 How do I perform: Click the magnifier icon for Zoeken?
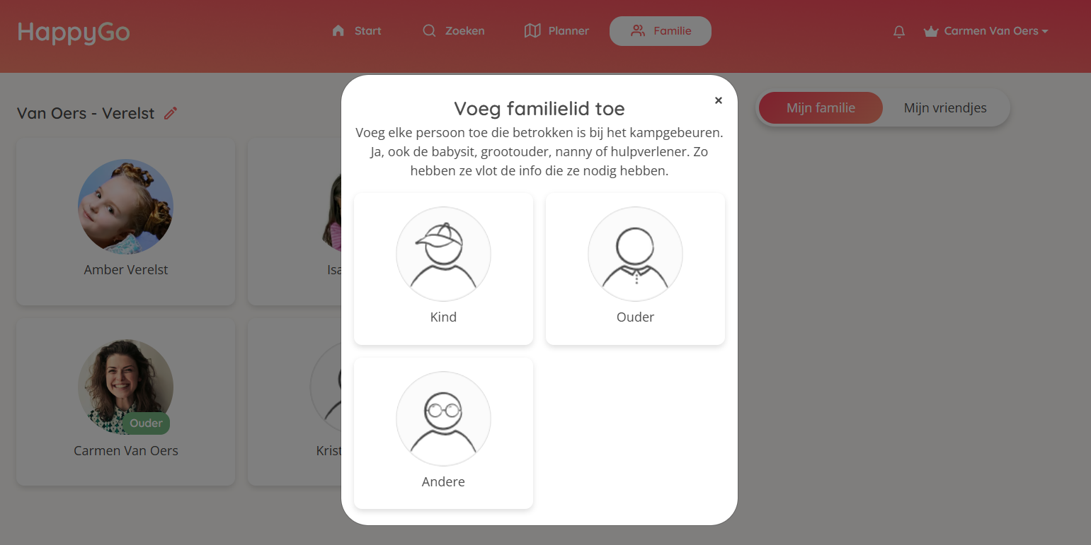(429, 30)
